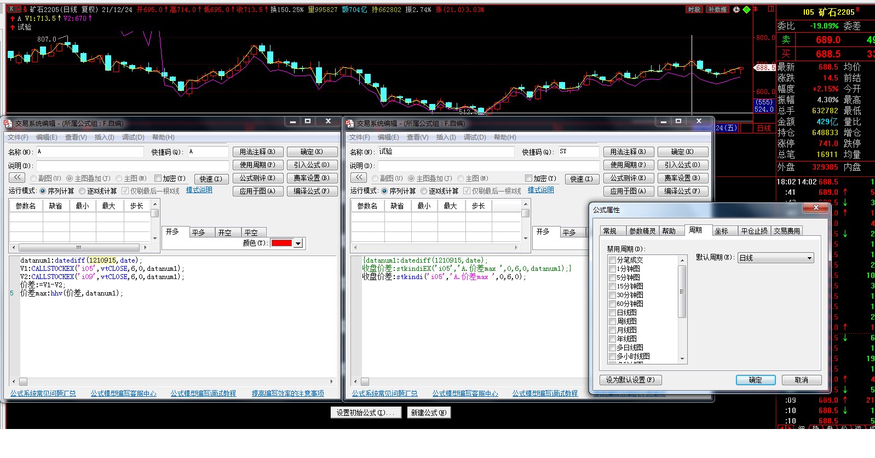Click 使用周期(P) button in left editor
The image size is (875, 458).
(257, 165)
